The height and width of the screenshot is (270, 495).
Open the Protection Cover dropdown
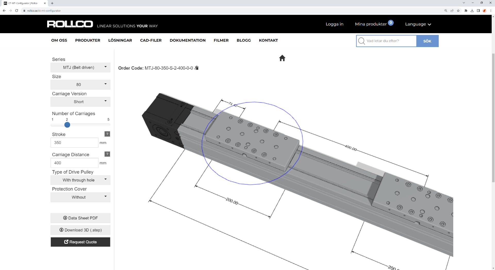click(80, 197)
